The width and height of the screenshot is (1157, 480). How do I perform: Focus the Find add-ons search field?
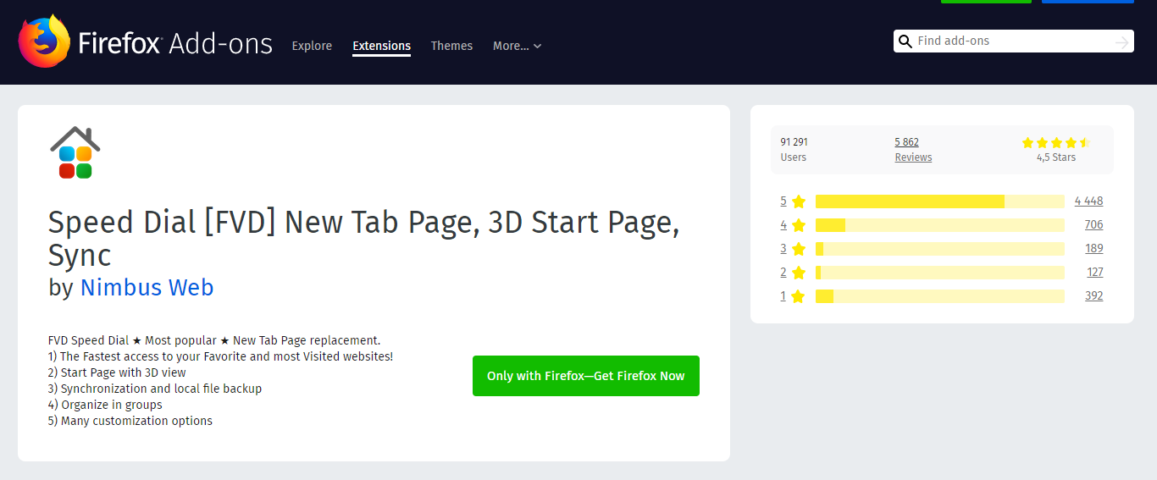[x=1012, y=41]
